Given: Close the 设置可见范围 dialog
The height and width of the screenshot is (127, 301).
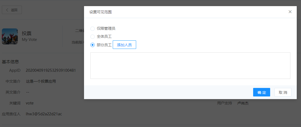Looking at the screenshot, I should [x=290, y=12].
